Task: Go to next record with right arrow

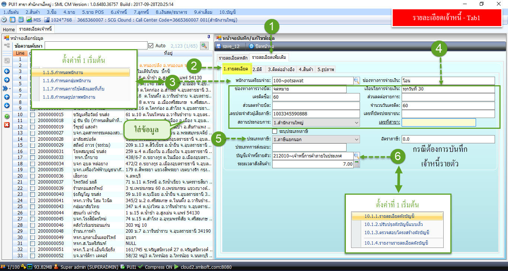Action: click(x=7, y=80)
